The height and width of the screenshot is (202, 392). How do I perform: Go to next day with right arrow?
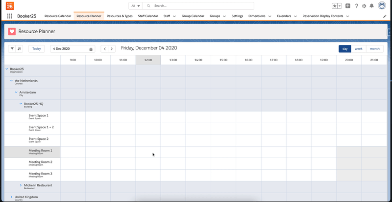pyautogui.click(x=112, y=49)
